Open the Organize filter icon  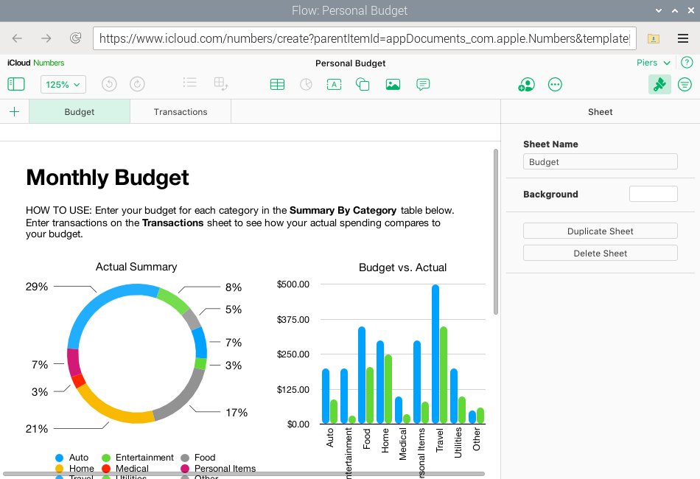tap(685, 84)
